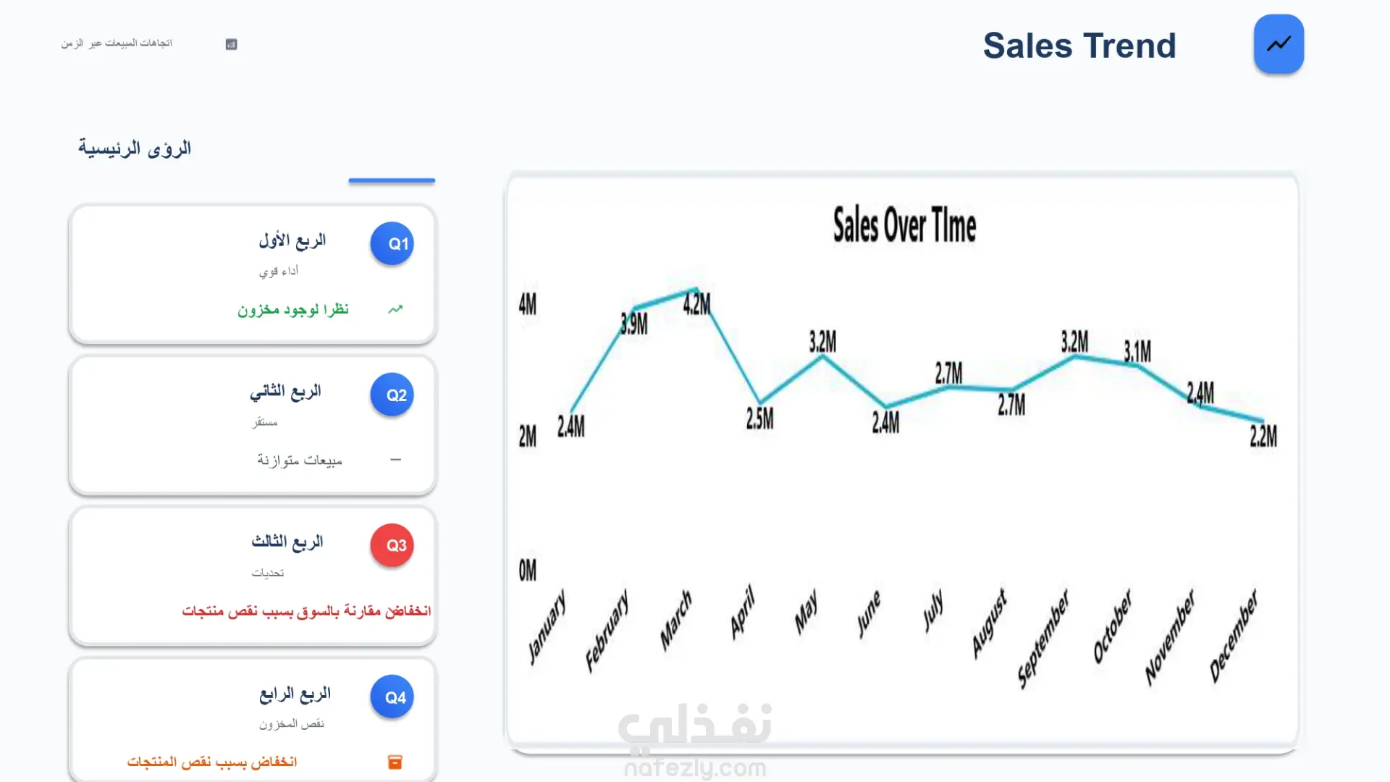The width and height of the screenshot is (1390, 782).
Task: Click the 4.2M March peak data point
Action: click(x=696, y=290)
